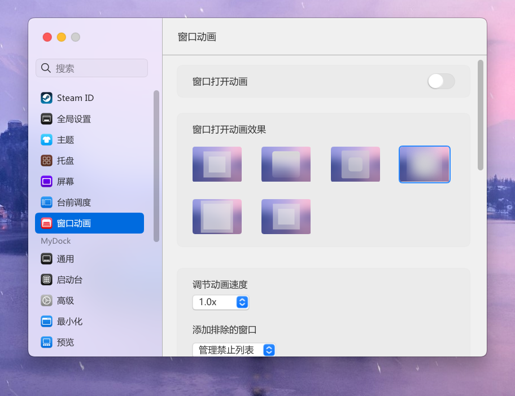
Task: Click the sidebar vertical scrollbar
Action: click(x=156, y=166)
